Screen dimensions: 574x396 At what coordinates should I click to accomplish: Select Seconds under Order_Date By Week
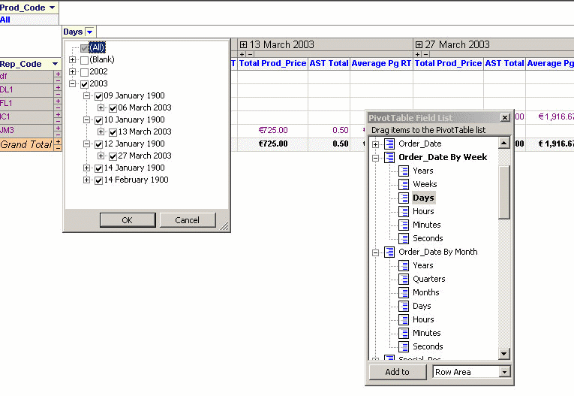click(x=427, y=238)
